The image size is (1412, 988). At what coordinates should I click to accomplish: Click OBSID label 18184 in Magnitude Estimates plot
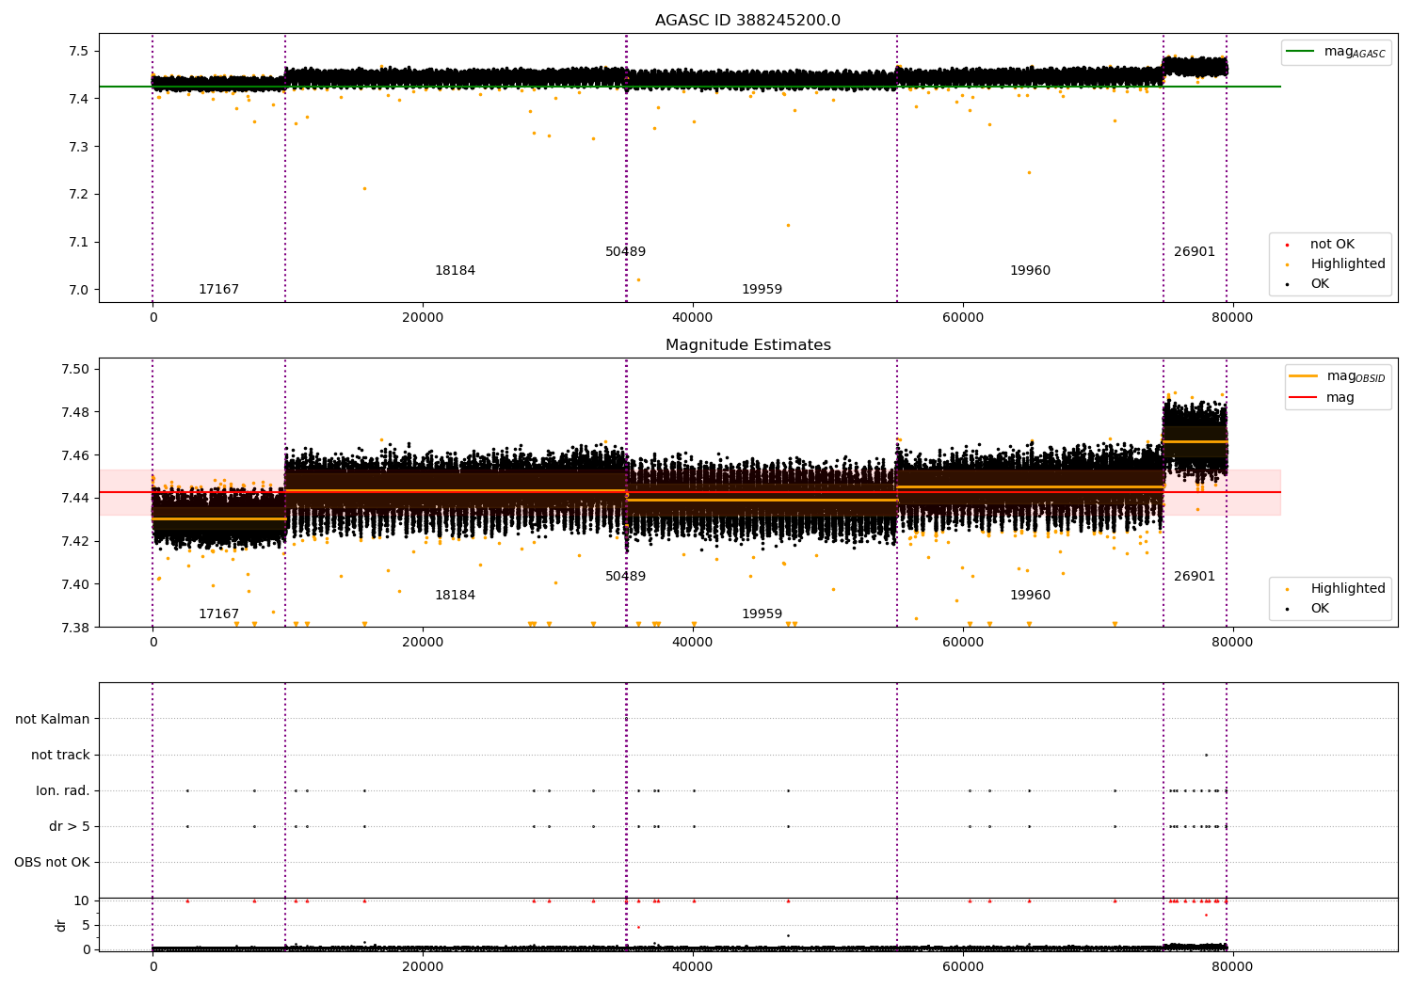pos(455,596)
